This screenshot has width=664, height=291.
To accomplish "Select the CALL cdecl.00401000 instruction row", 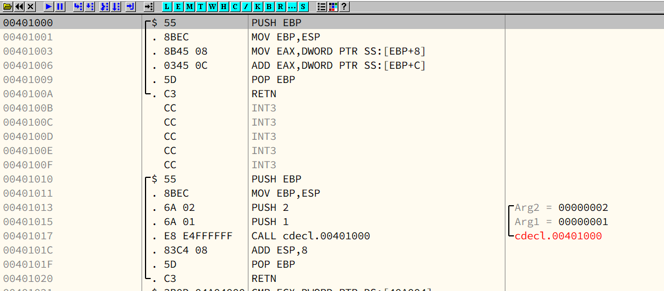I will tap(310, 236).
